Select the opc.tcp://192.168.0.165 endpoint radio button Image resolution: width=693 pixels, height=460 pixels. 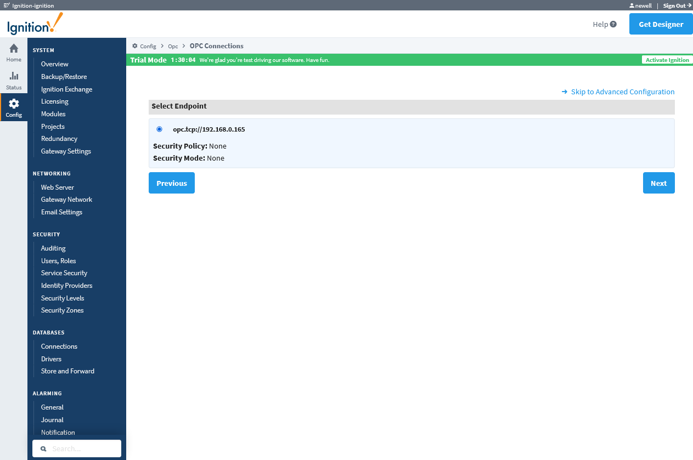tap(159, 129)
